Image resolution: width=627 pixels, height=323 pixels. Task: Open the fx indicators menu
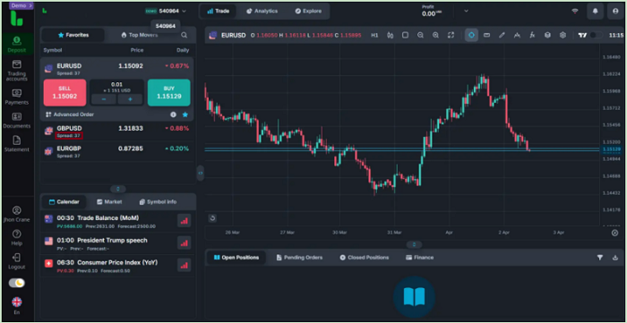532,35
